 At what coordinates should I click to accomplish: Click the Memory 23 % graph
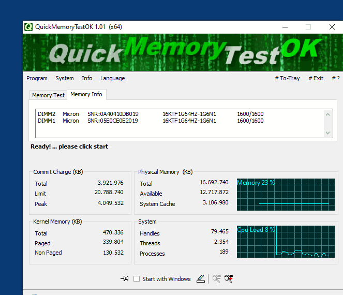click(286, 195)
